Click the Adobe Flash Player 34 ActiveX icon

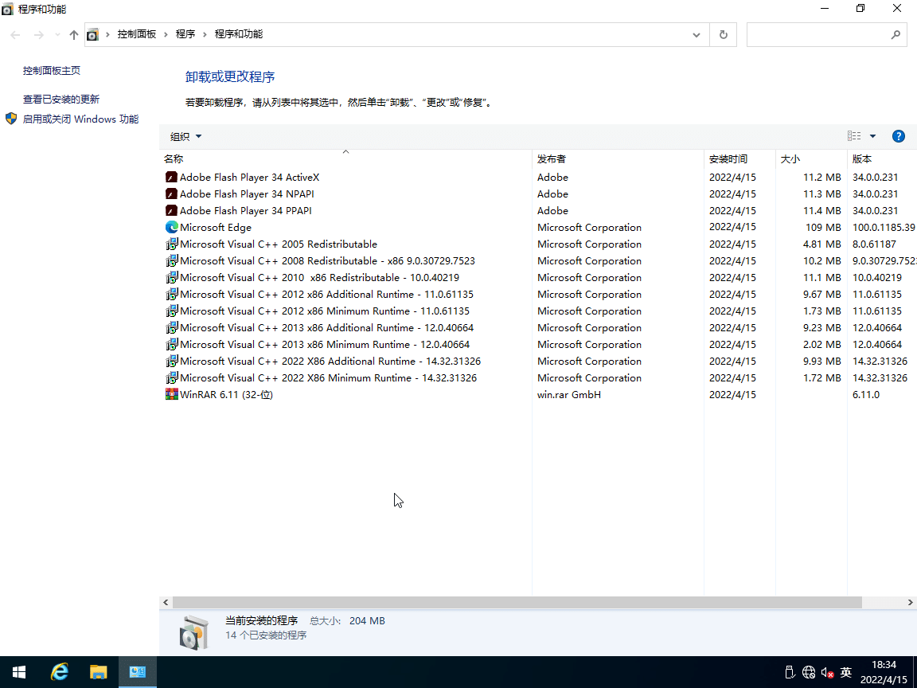171,178
